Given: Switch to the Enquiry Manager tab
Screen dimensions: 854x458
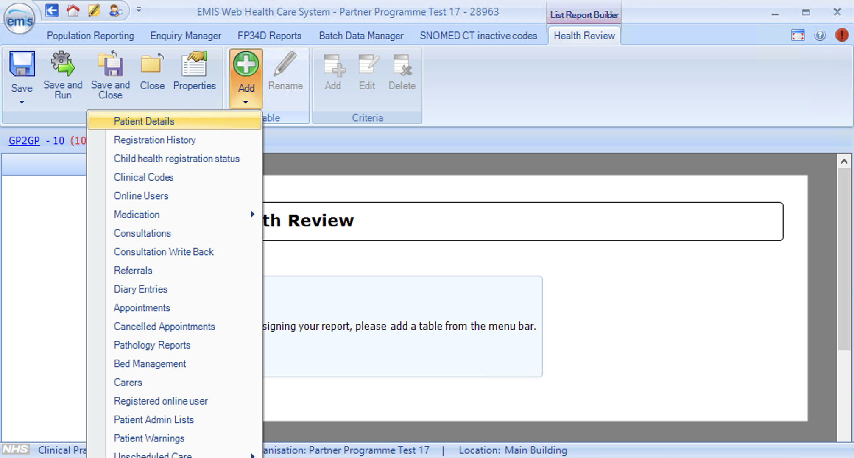Looking at the screenshot, I should tap(186, 36).
